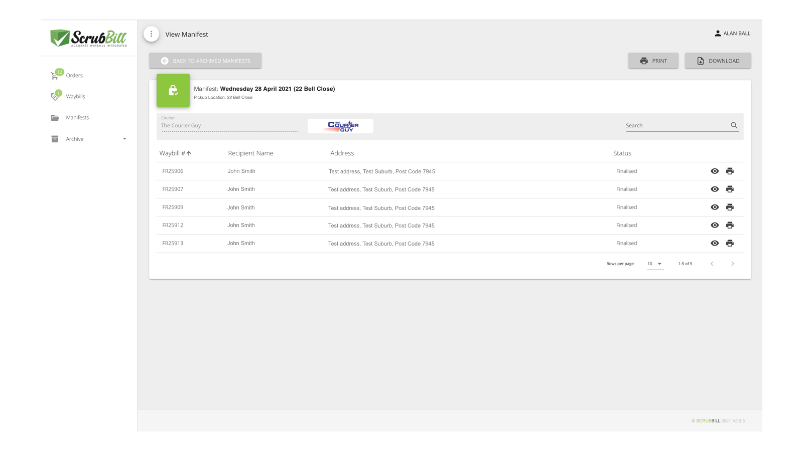Open the rows per page dropdown
Viewport: 803px width, 451px height.
[x=655, y=264]
